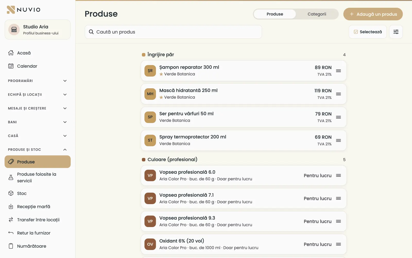Open Mască hidratantă 250 ml product
412x258 pixels.
pyautogui.click(x=244, y=94)
